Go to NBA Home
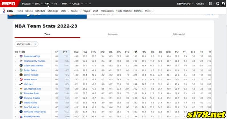This screenshot has width=227, height=119. (x=20, y=11)
